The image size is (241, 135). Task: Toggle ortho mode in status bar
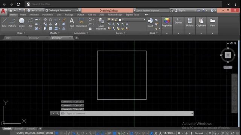(79, 133)
